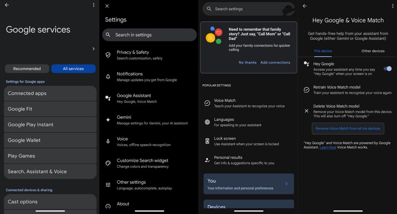This screenshot has width=397, height=214.
Task: Select the Languages globe icon
Action: 207,122
